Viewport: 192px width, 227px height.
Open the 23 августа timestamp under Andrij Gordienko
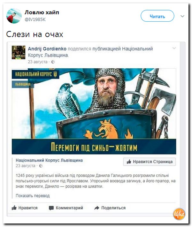(x=37, y=62)
